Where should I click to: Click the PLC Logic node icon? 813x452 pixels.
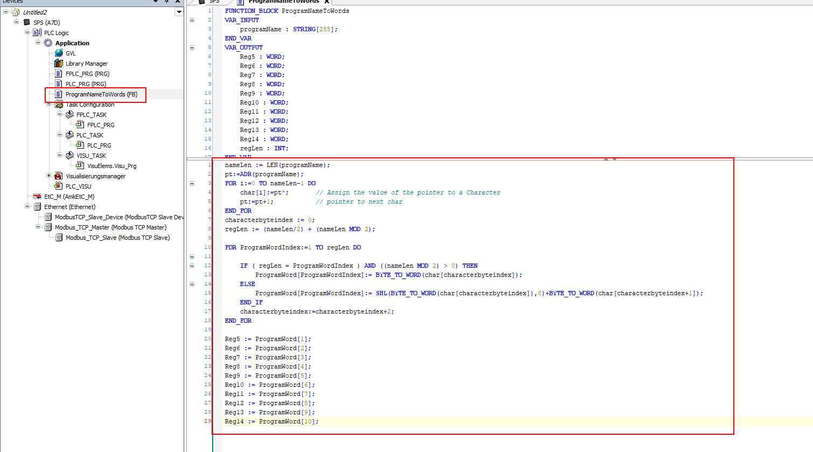click(x=37, y=33)
